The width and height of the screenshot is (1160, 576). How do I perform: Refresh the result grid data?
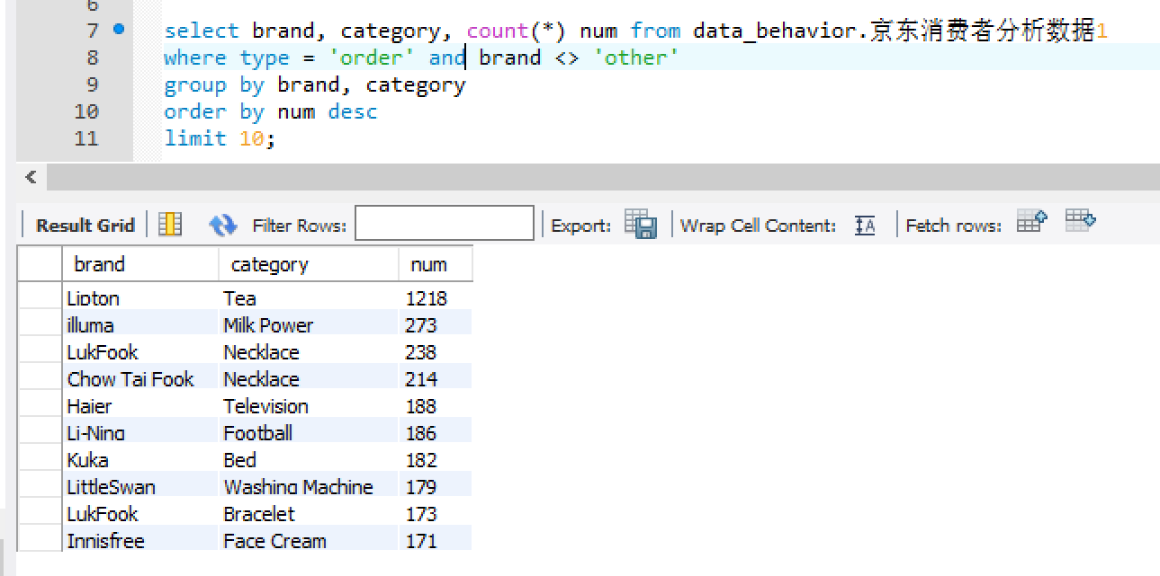pos(222,225)
